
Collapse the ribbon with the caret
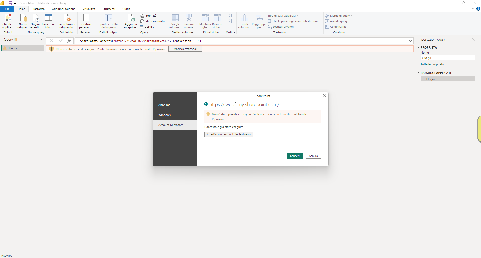click(473, 9)
